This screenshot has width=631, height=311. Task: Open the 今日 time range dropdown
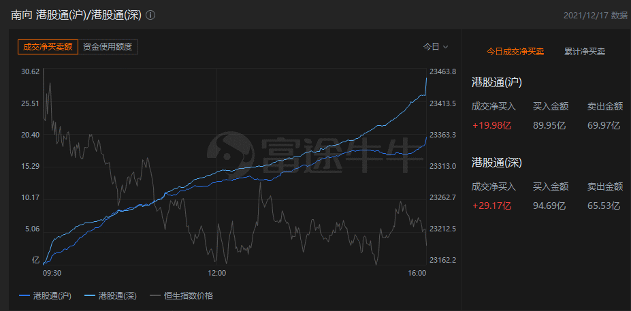436,47
